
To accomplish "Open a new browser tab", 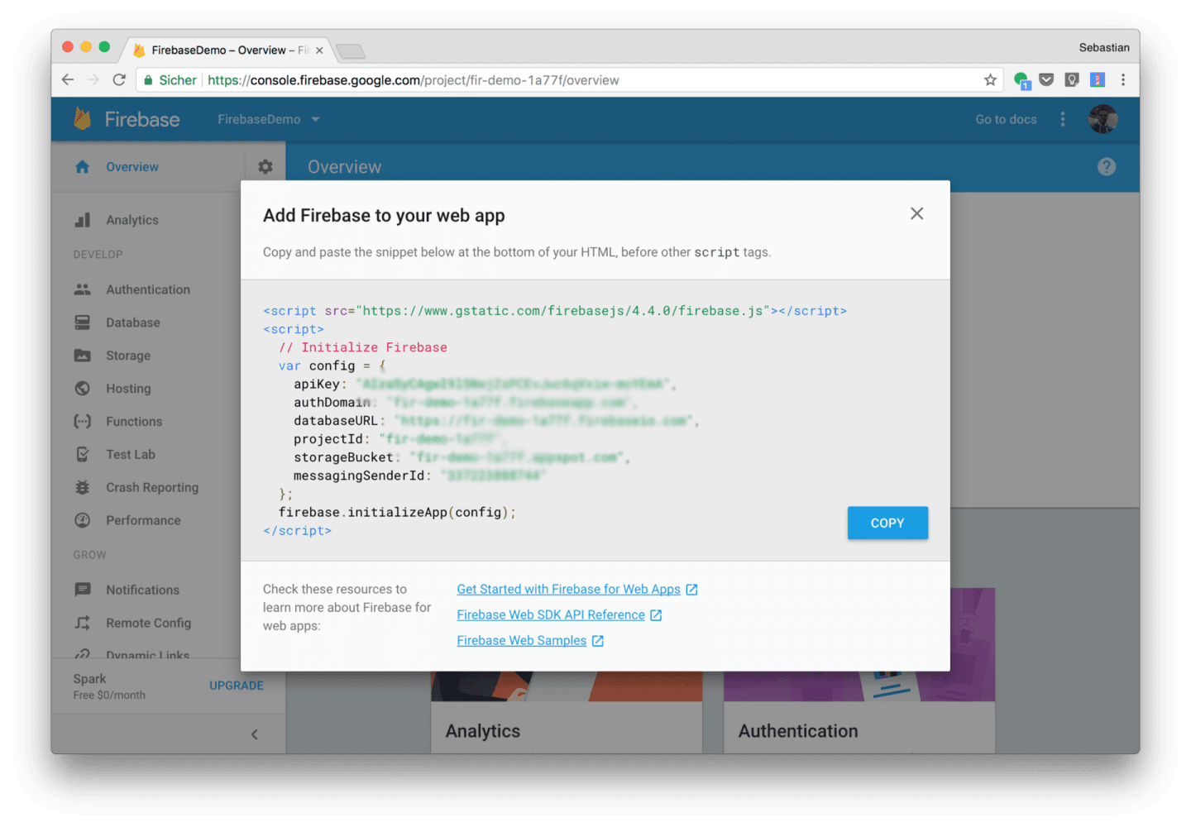I will point(351,51).
